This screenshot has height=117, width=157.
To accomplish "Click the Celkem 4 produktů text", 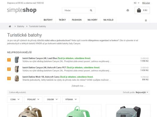I will pyautogui.click(x=17, y=92).
